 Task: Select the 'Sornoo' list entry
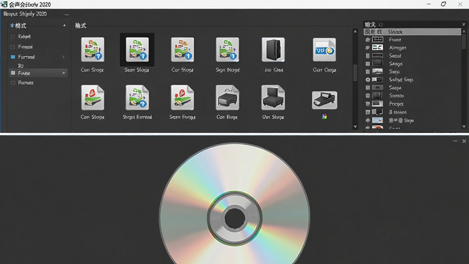396,96
